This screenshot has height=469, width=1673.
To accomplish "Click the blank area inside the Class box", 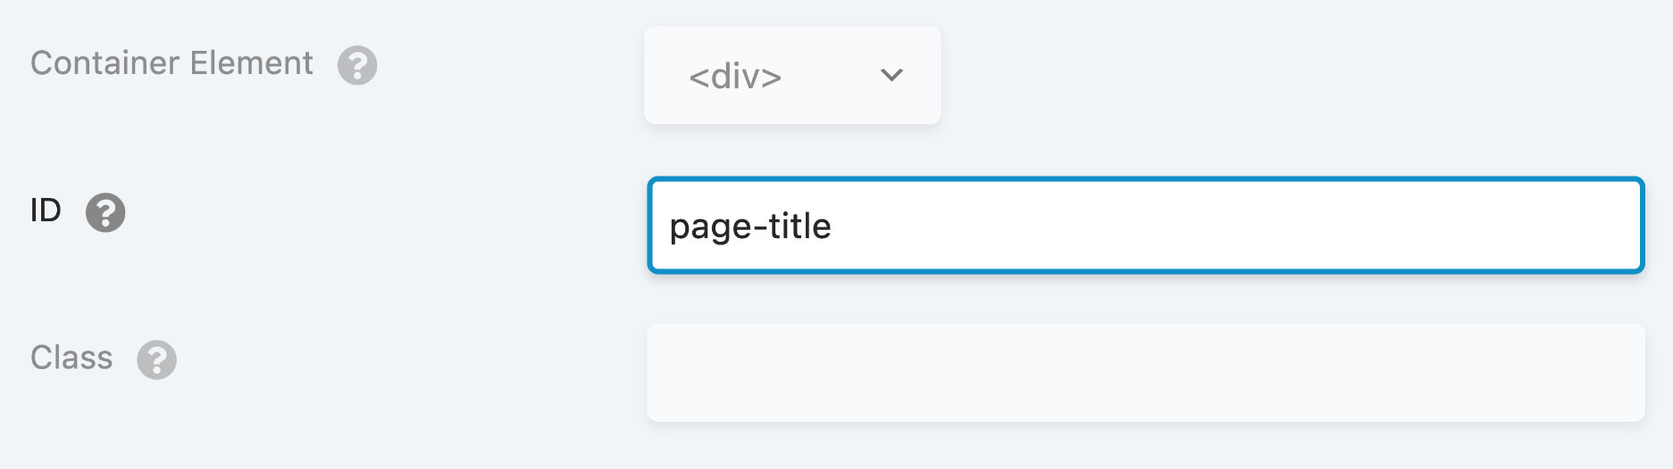I will coord(1145,373).
